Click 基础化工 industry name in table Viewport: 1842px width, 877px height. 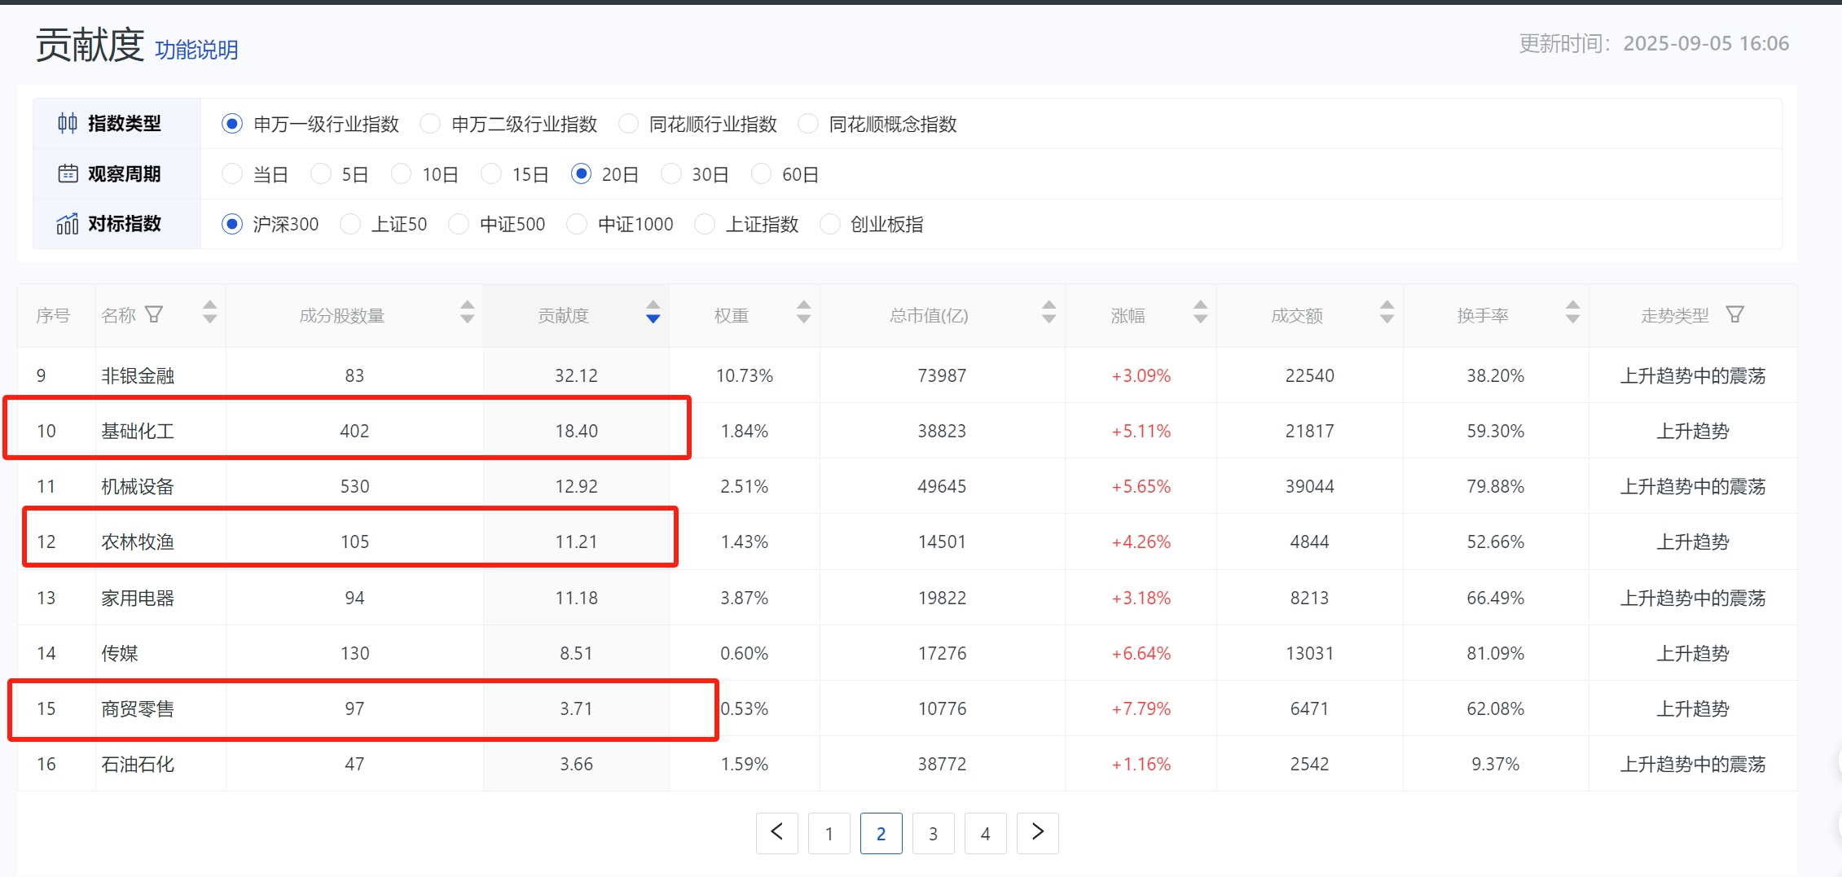click(x=138, y=431)
